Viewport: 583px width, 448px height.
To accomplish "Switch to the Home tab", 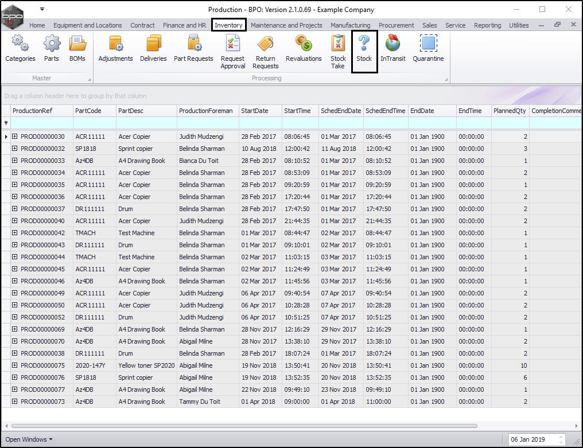I will (x=37, y=25).
